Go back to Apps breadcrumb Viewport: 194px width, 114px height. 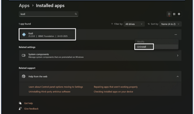point(24,6)
